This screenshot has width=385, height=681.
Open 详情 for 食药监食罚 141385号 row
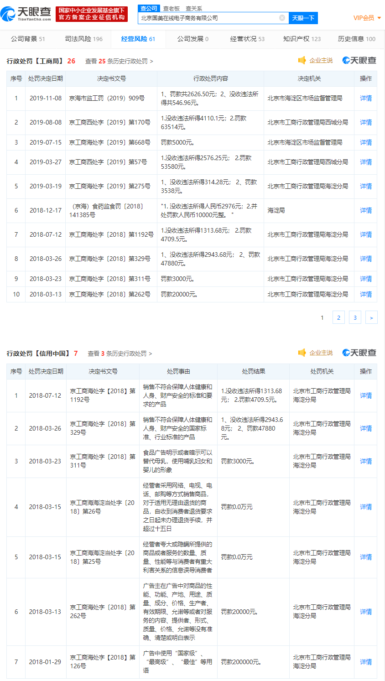(x=366, y=210)
